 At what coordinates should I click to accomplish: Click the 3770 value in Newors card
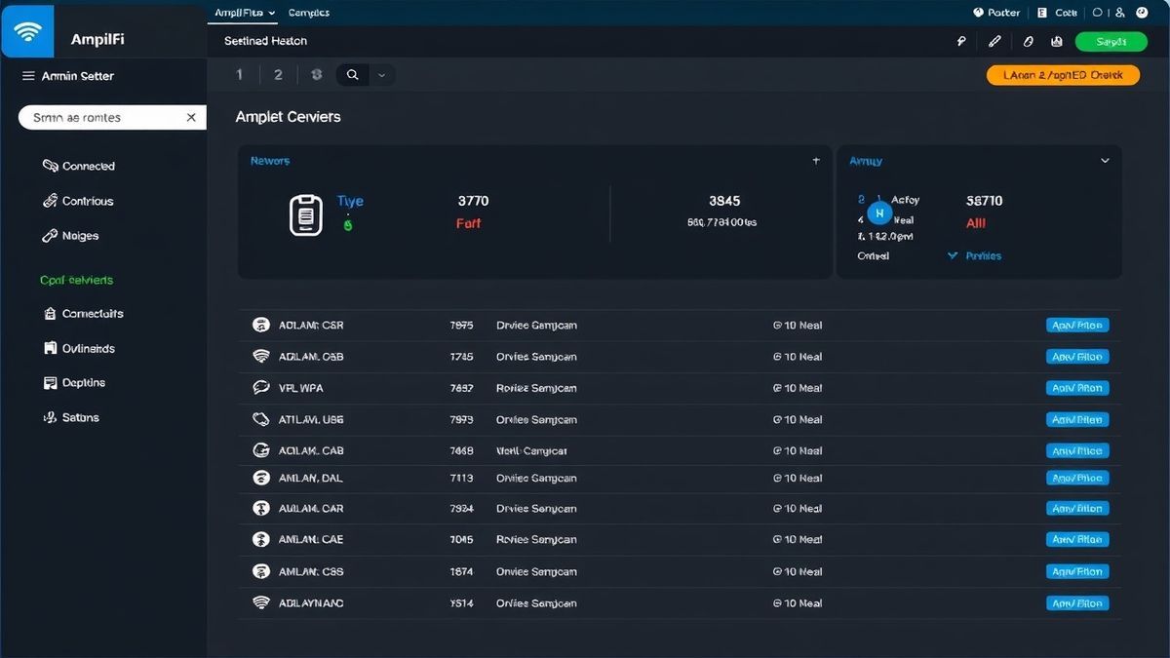[473, 201]
